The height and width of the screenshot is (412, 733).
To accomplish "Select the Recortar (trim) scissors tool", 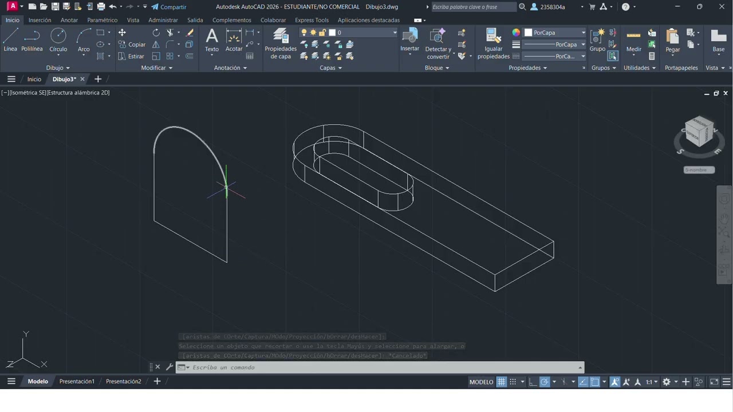I will pos(170,33).
